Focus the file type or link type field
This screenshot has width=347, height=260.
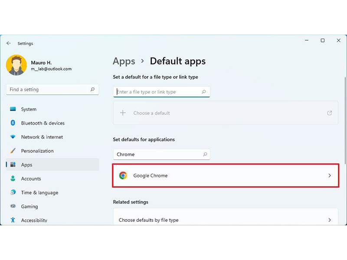coord(161,92)
